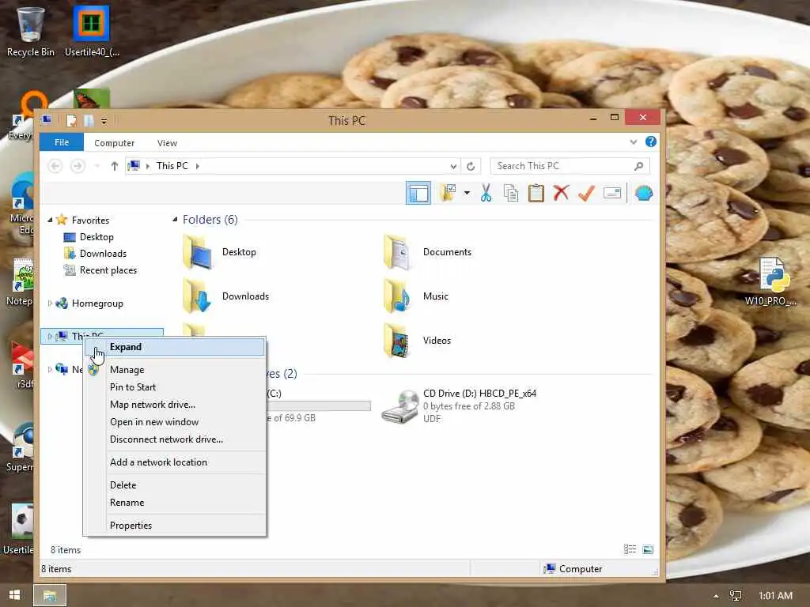Expand the ribbon with the chevron

634,142
